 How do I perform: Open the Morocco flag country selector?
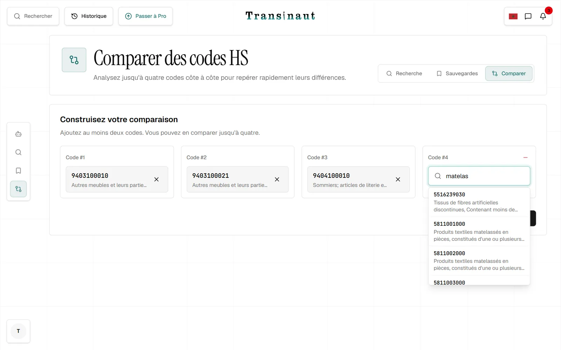pos(513,16)
